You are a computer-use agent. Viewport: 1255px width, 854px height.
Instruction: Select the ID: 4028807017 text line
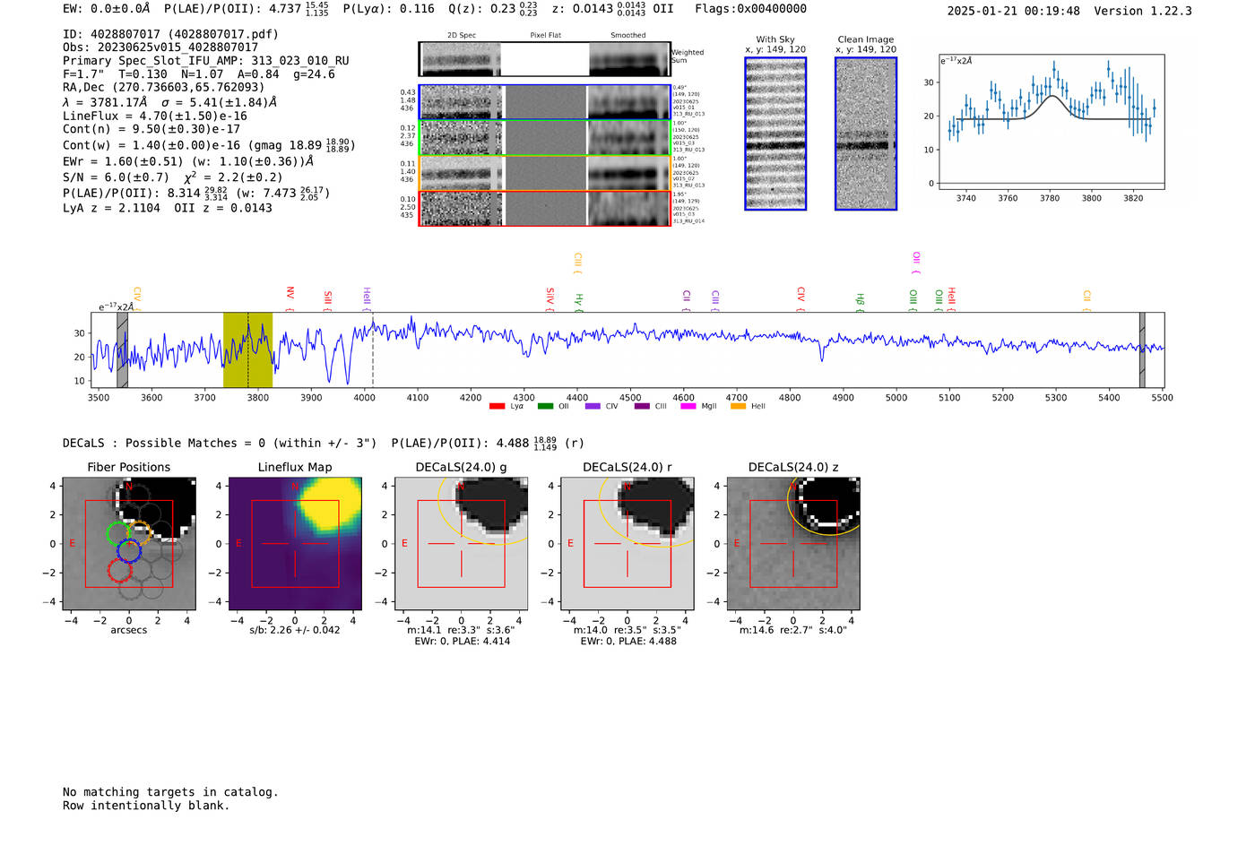[170, 34]
